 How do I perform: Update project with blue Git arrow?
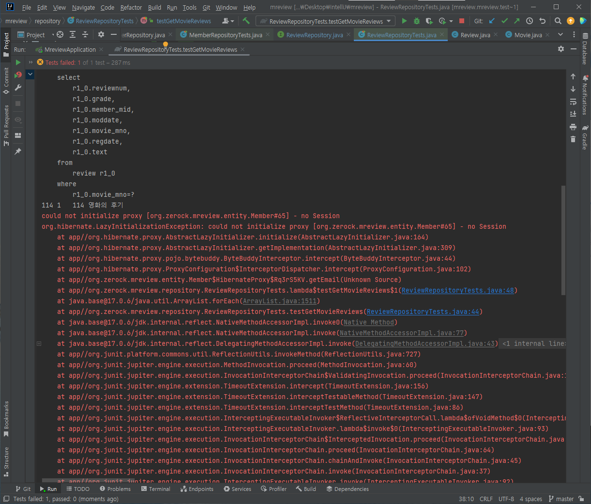tap(492, 21)
